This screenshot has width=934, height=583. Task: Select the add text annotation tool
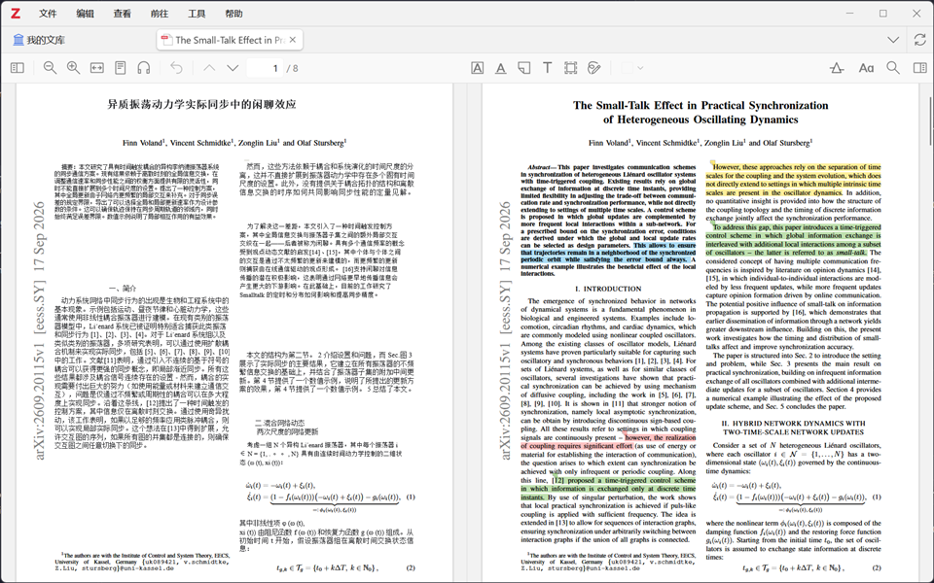pyautogui.click(x=548, y=68)
